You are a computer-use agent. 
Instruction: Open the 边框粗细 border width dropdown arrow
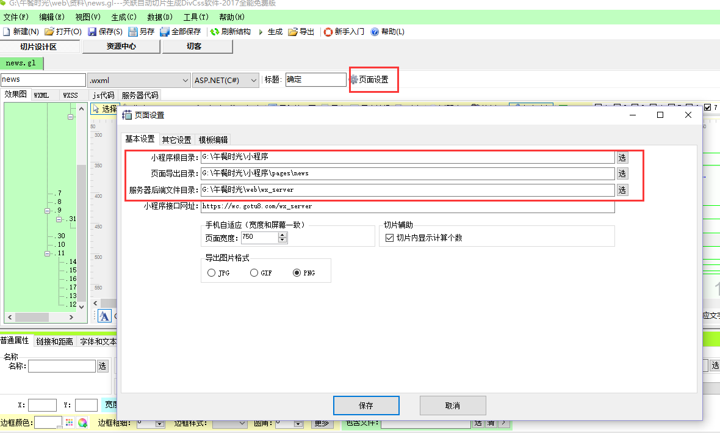pyautogui.click(x=160, y=423)
